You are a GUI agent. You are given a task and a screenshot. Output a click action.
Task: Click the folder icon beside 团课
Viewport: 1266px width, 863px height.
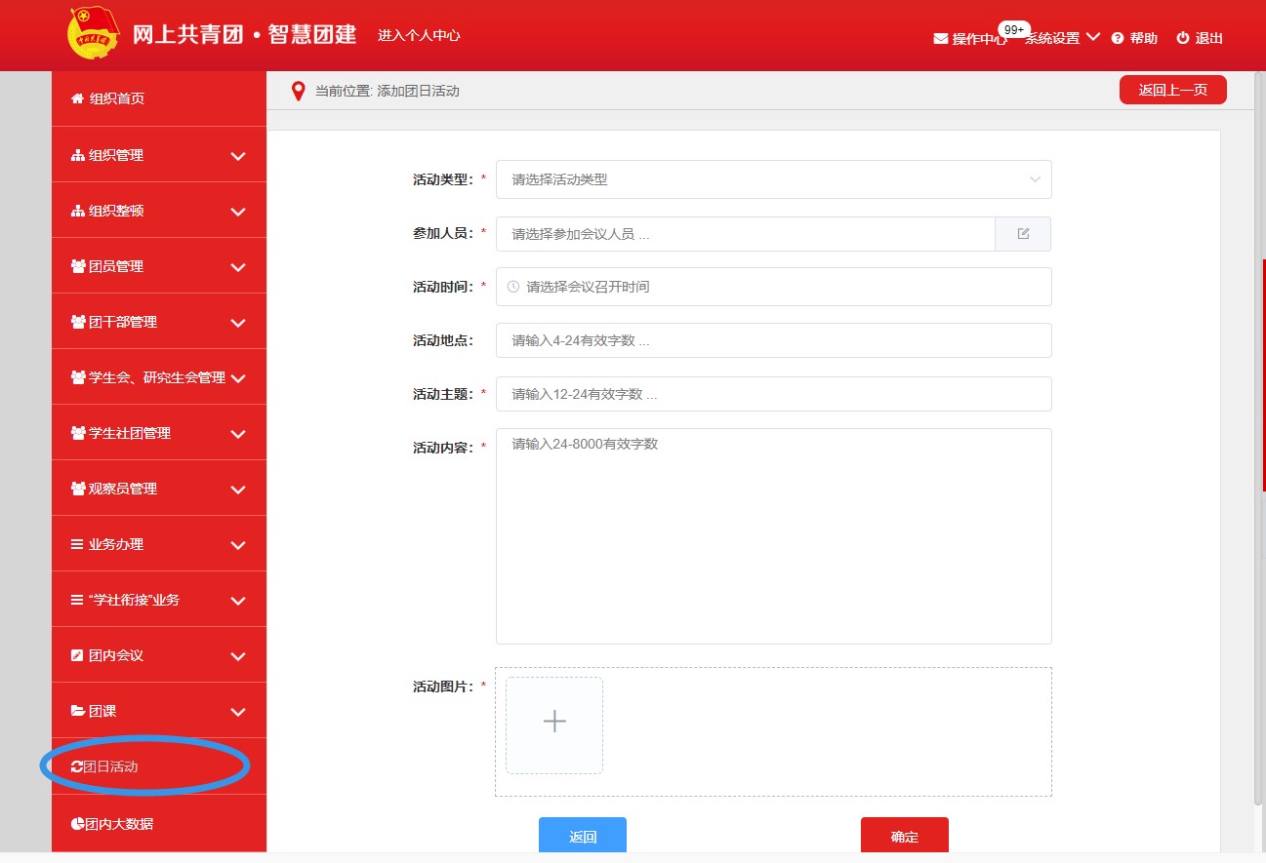coord(78,711)
